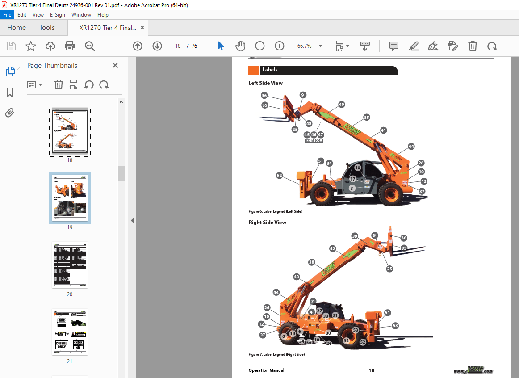
Task: Click the 'Left Side View' heading text
Action: pos(265,83)
